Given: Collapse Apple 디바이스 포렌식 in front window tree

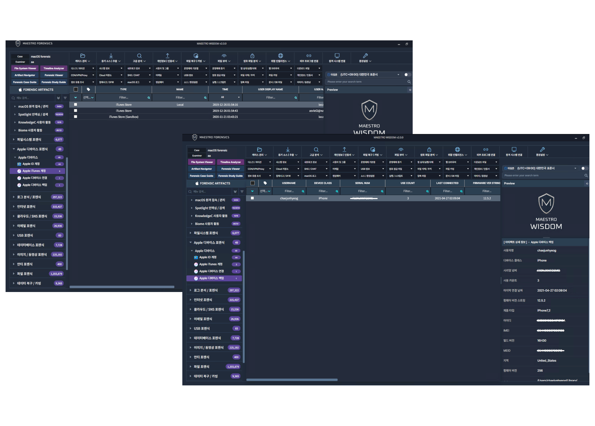Looking at the screenshot, I should coord(190,243).
